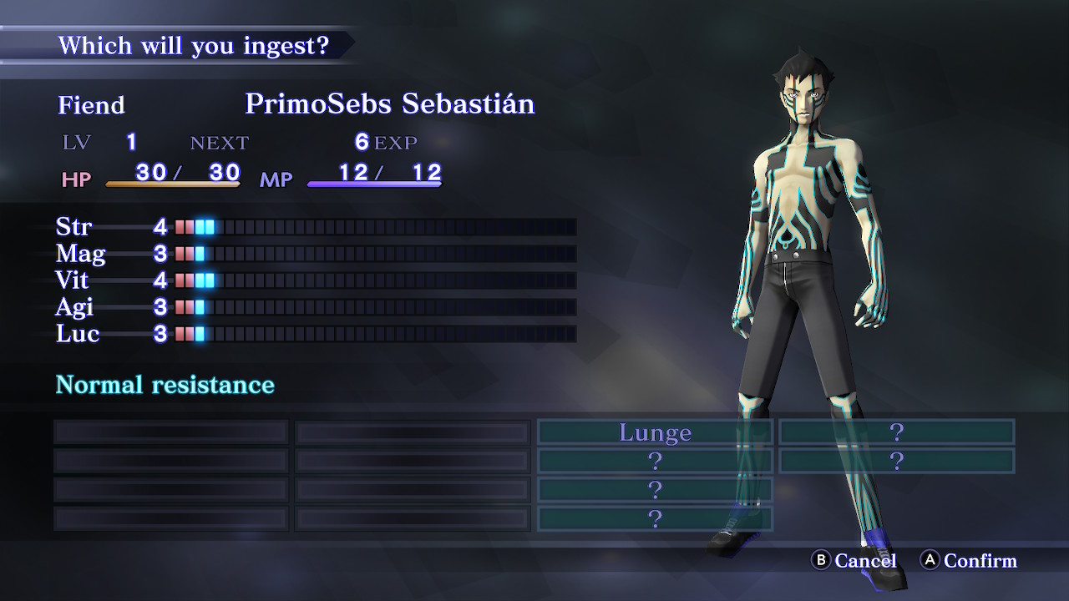Click the PrimoSebs Sebastián character name

click(390, 104)
